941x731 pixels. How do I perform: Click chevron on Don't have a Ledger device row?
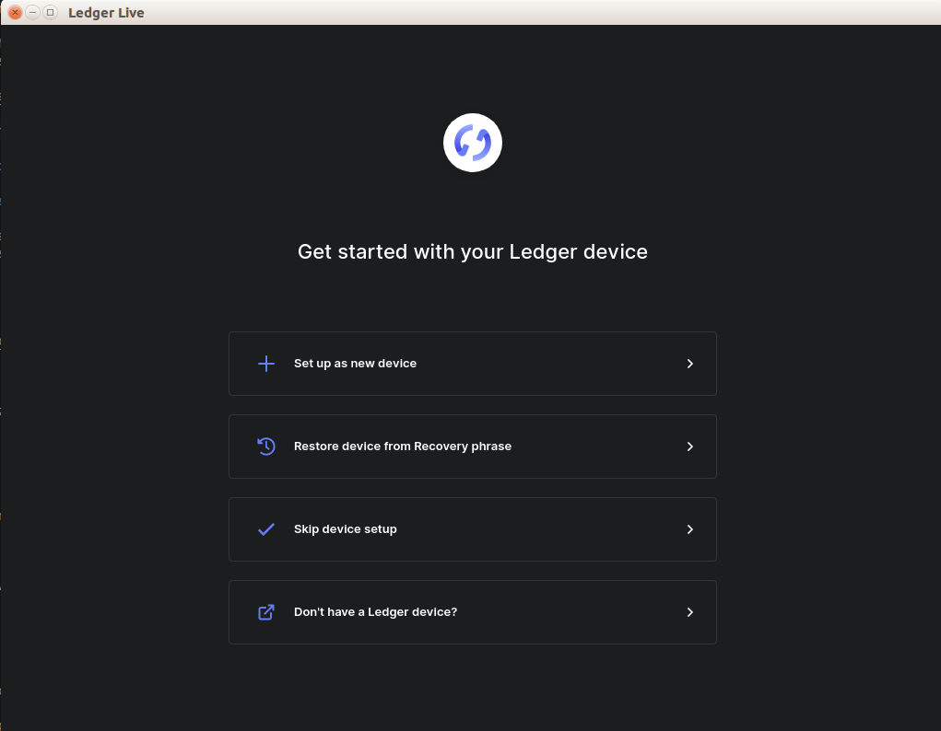(689, 611)
